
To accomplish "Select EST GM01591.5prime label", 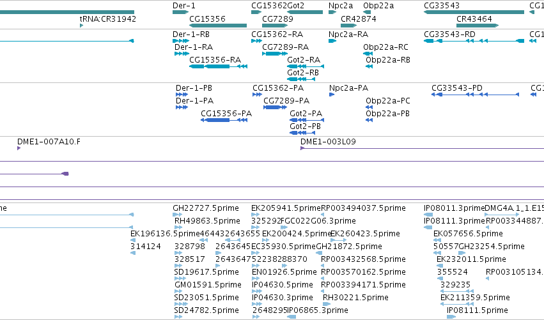I will [208, 286].
